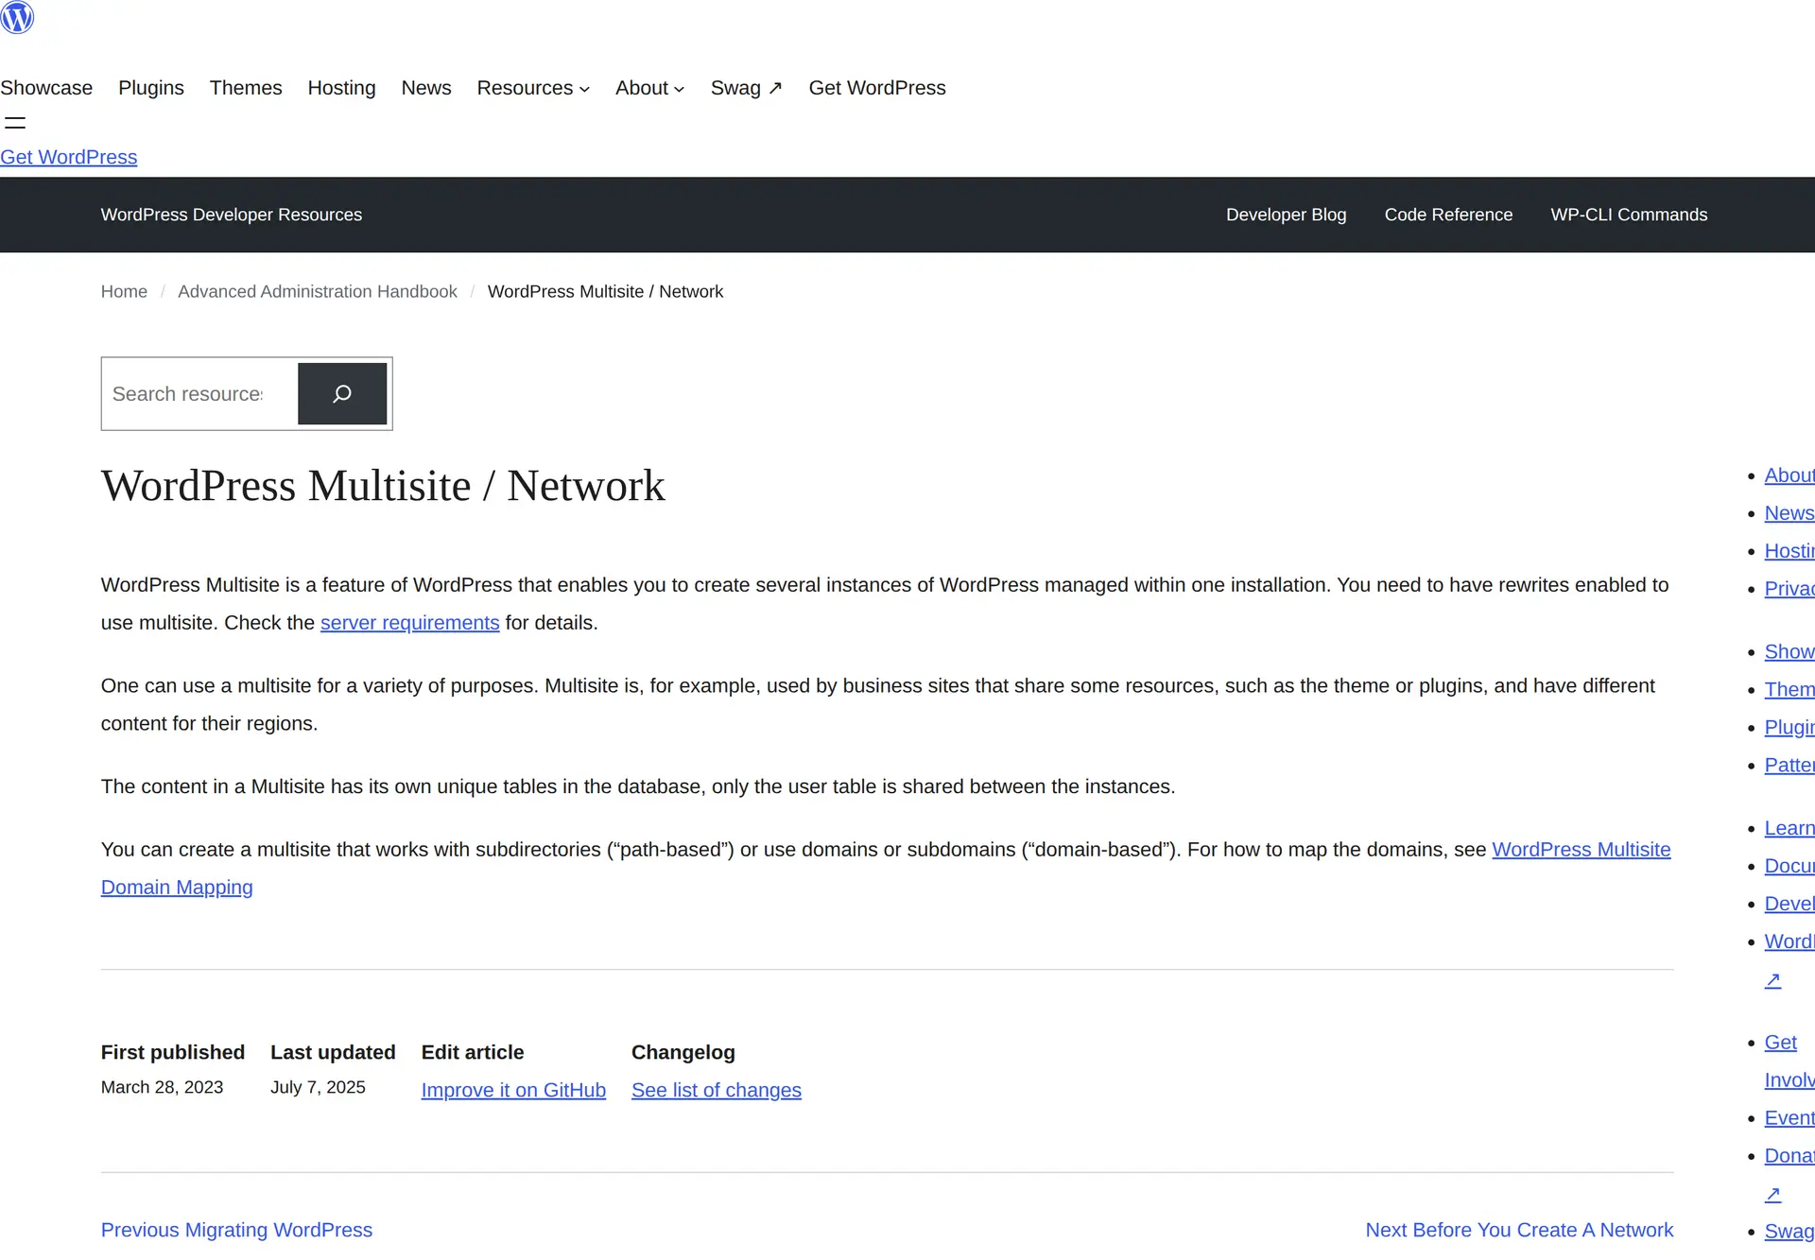Screen dimensions: 1815x1260
Task: Select Hosting in the top navigation
Action: point(341,88)
